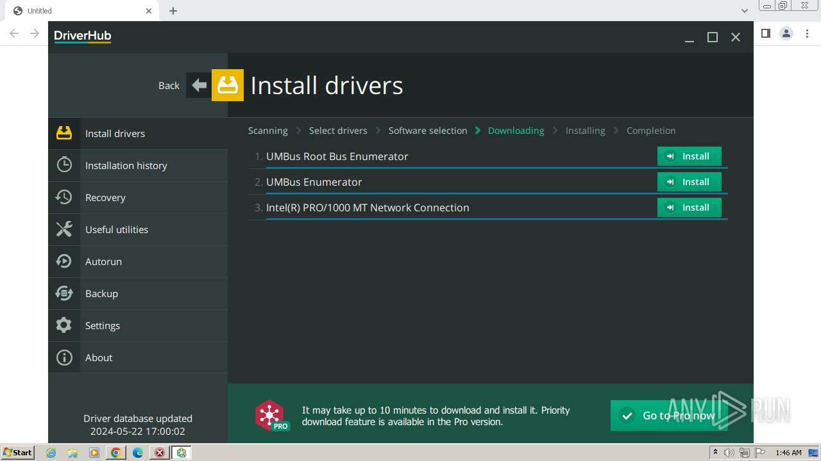The width and height of the screenshot is (821, 461).
Task: Click the About info icon
Action: (x=64, y=357)
